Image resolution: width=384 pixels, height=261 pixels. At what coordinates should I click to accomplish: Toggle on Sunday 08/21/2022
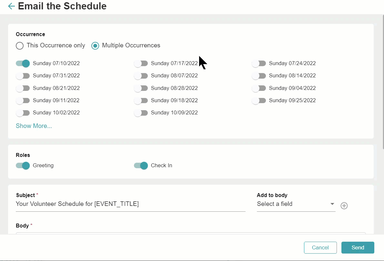click(23, 88)
